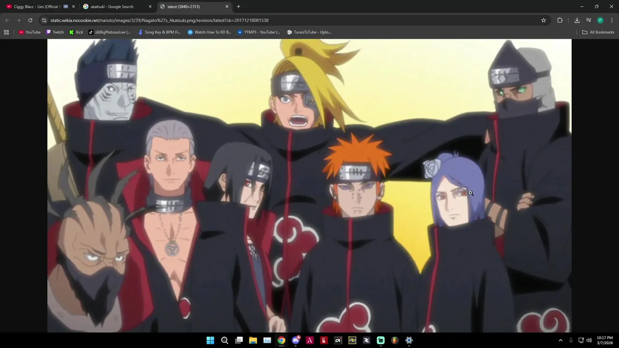
Task: Open the volume speaker tray icon
Action: (x=589, y=340)
